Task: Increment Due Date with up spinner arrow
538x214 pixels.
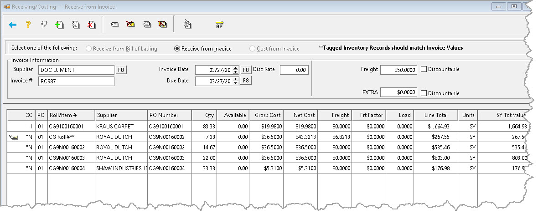Action: point(235,79)
